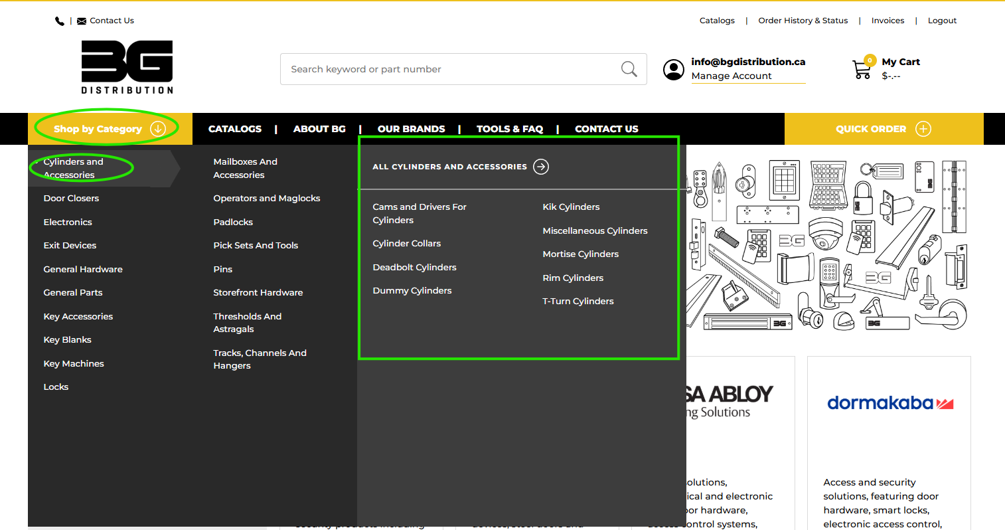Expand the Shop by Category menu
This screenshot has height=530, width=1005.
(x=110, y=129)
